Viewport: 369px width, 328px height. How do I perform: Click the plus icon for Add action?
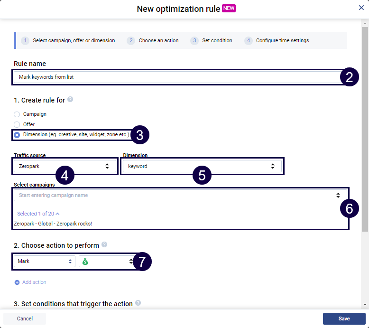coord(17,282)
